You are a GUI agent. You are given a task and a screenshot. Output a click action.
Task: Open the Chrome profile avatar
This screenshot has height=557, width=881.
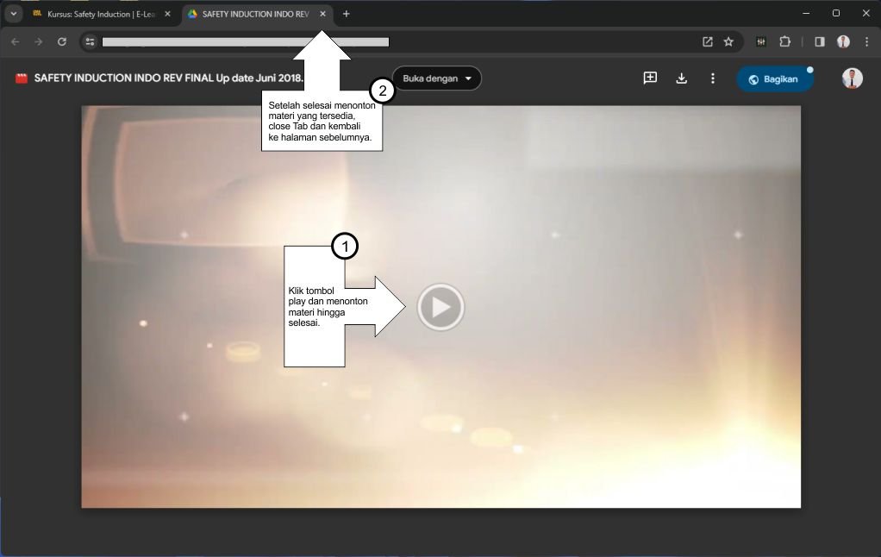tap(843, 41)
